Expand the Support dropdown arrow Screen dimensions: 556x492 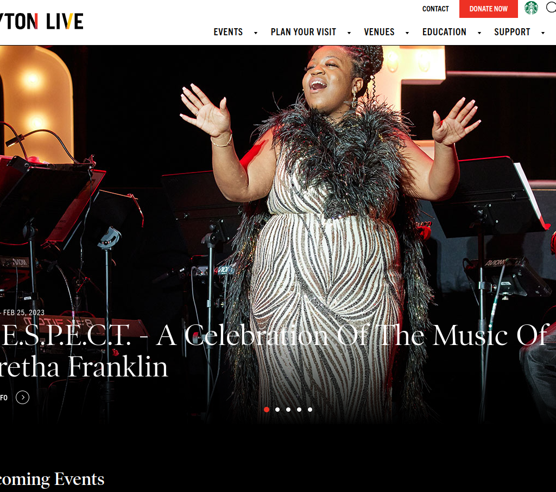click(543, 33)
